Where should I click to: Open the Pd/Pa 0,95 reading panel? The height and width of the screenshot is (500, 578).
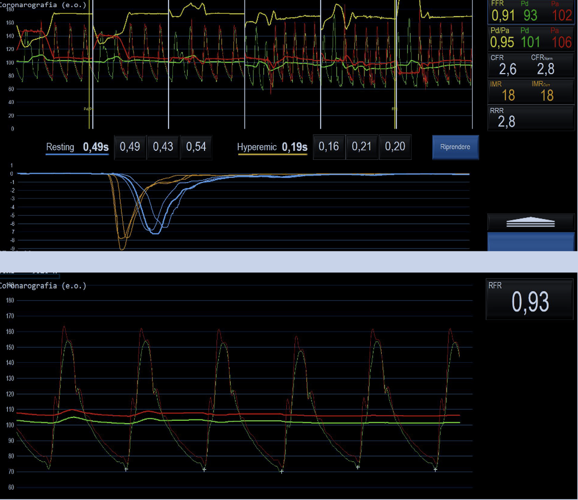[x=531, y=39]
